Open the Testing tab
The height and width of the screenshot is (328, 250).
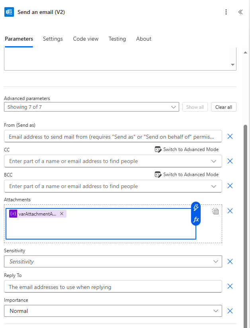117,39
